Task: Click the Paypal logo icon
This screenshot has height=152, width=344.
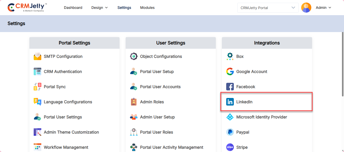Action: pyautogui.click(x=230, y=132)
